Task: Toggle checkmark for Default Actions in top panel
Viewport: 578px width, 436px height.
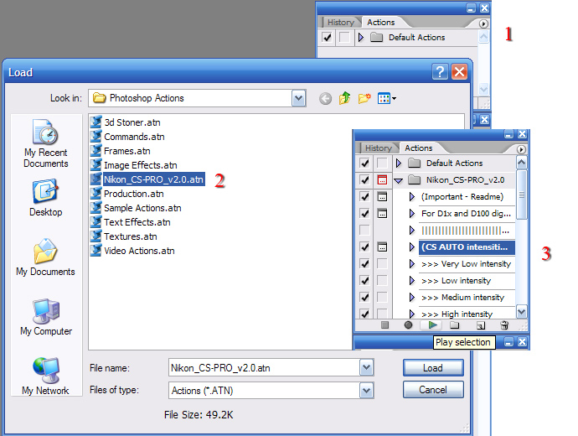Action: [x=327, y=37]
